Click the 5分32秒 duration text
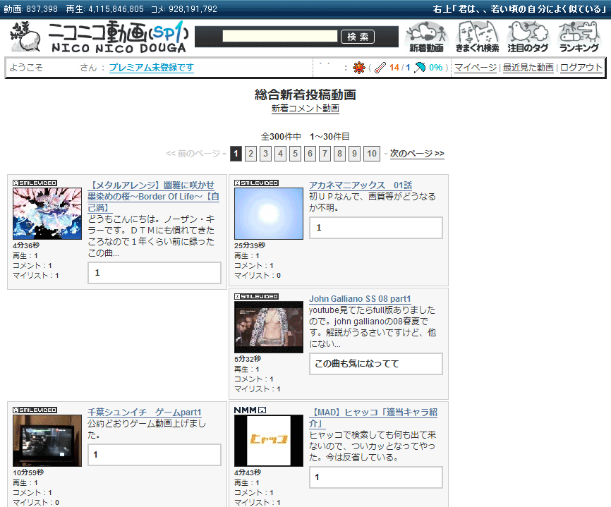This screenshot has width=611, height=507. click(x=248, y=359)
